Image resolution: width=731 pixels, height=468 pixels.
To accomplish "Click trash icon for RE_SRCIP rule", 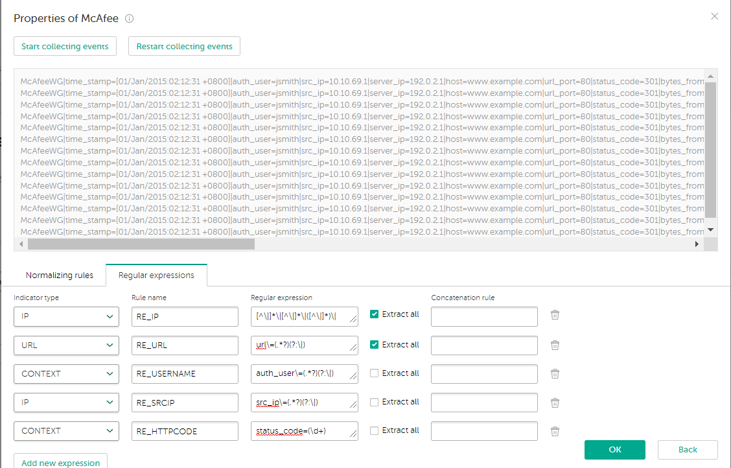I will pyautogui.click(x=555, y=403).
